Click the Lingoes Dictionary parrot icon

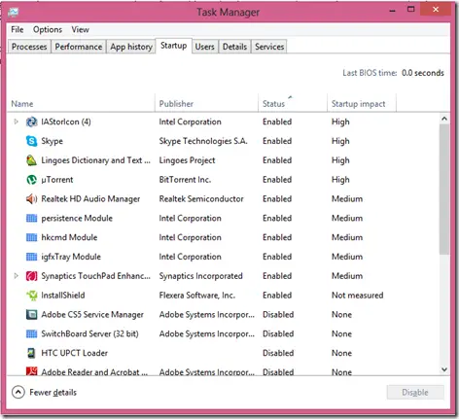point(31,160)
